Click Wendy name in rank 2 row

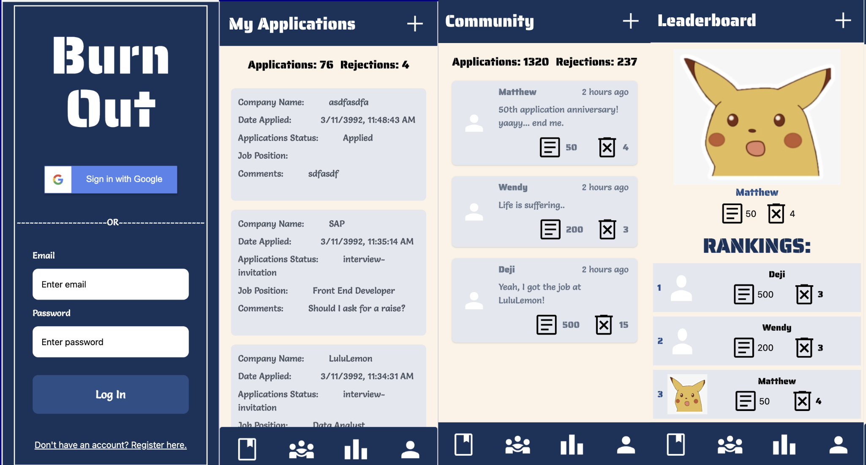[777, 327]
